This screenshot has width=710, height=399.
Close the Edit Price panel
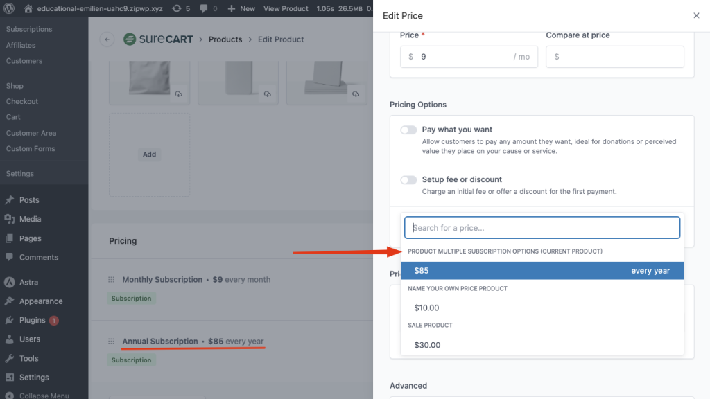696,15
